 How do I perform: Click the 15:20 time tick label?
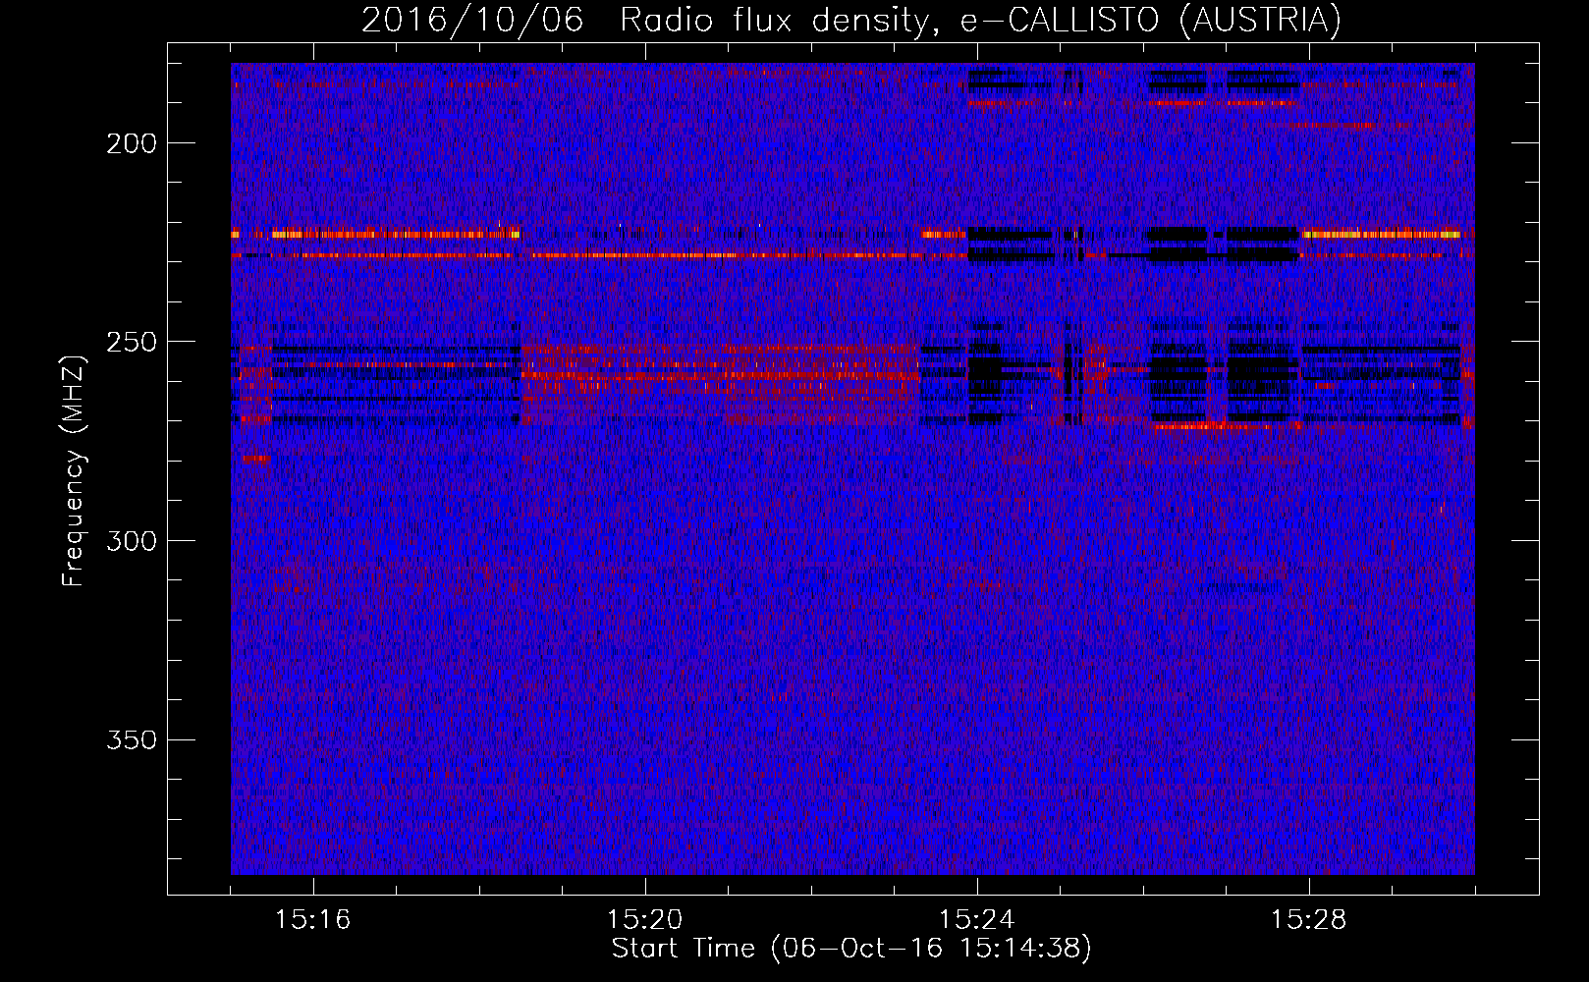(x=644, y=920)
